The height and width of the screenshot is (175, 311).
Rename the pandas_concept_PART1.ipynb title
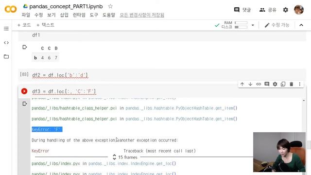[66, 6]
